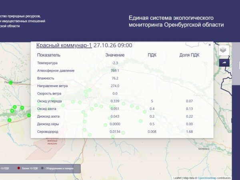Select the 'Температура' row label
The width and height of the screenshot is (240, 180).
click(47, 63)
